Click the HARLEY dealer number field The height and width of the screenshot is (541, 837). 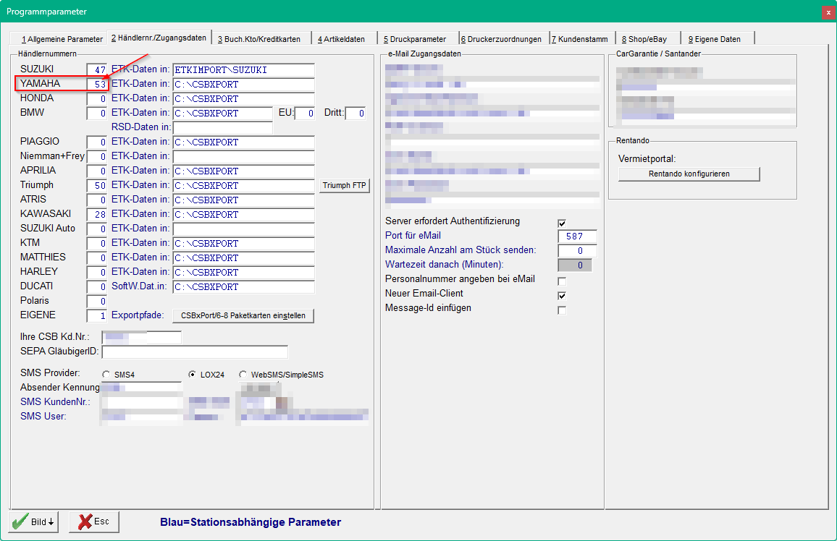96,273
